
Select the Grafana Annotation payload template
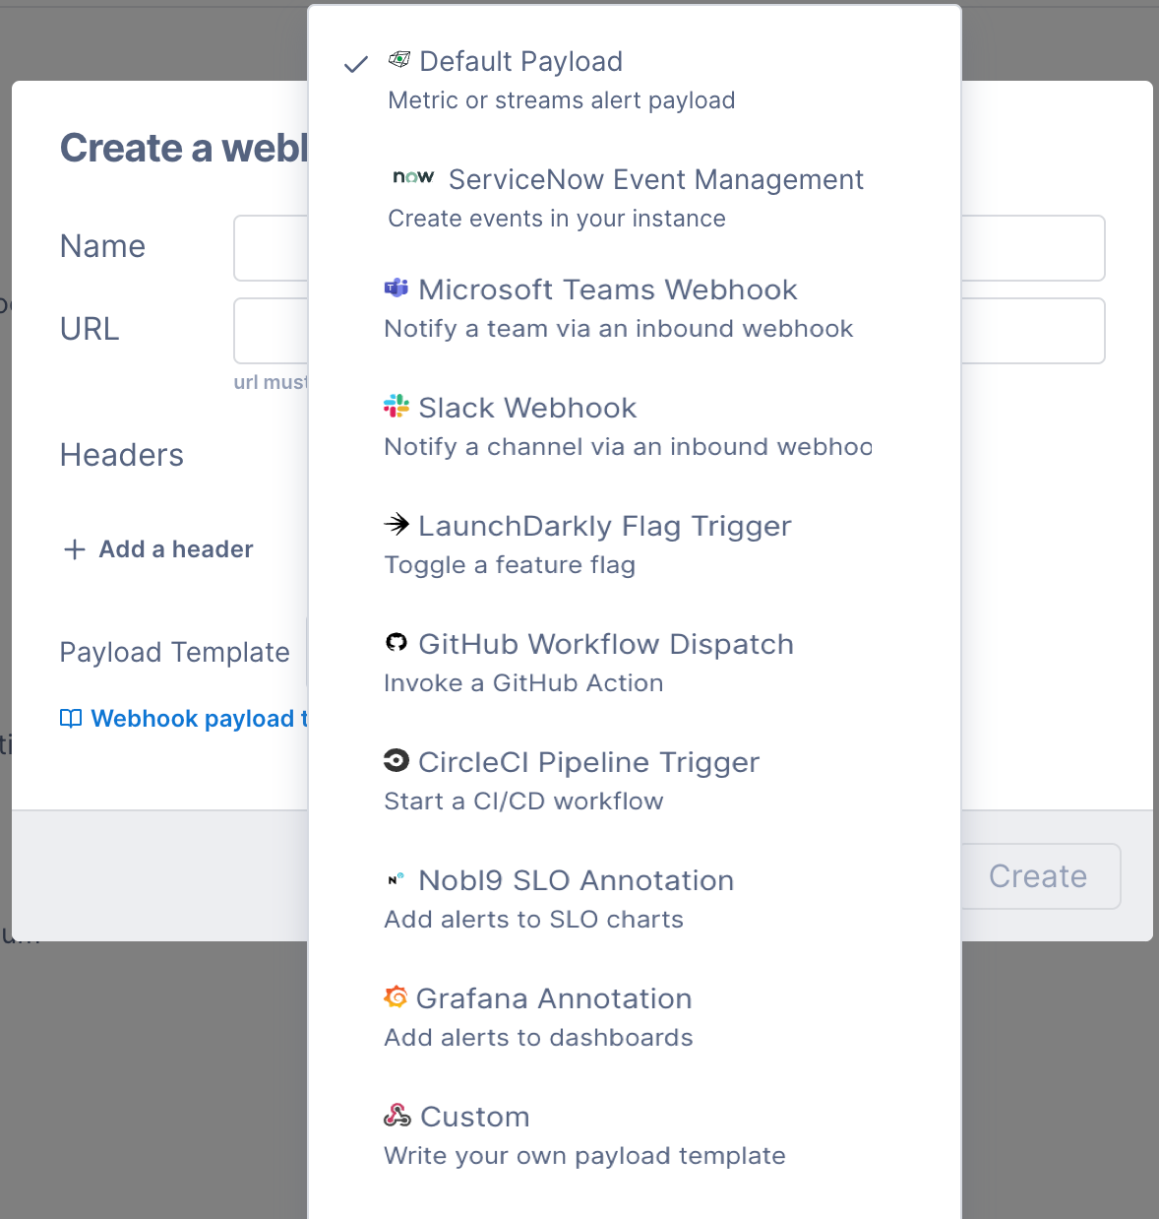[555, 998]
